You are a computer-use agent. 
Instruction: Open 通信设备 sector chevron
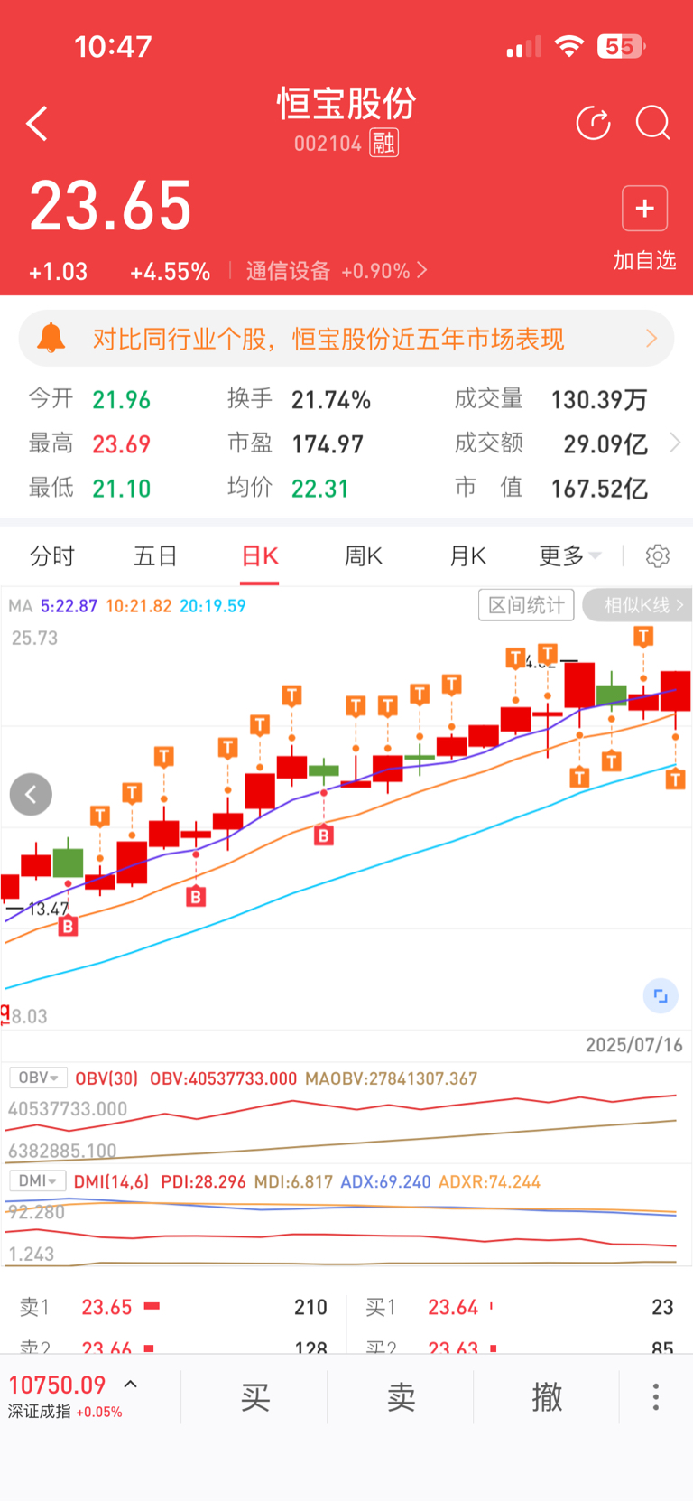[421, 270]
